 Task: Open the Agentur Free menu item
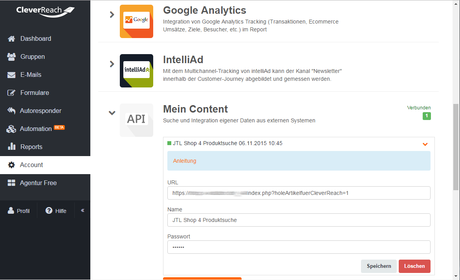[45, 183]
